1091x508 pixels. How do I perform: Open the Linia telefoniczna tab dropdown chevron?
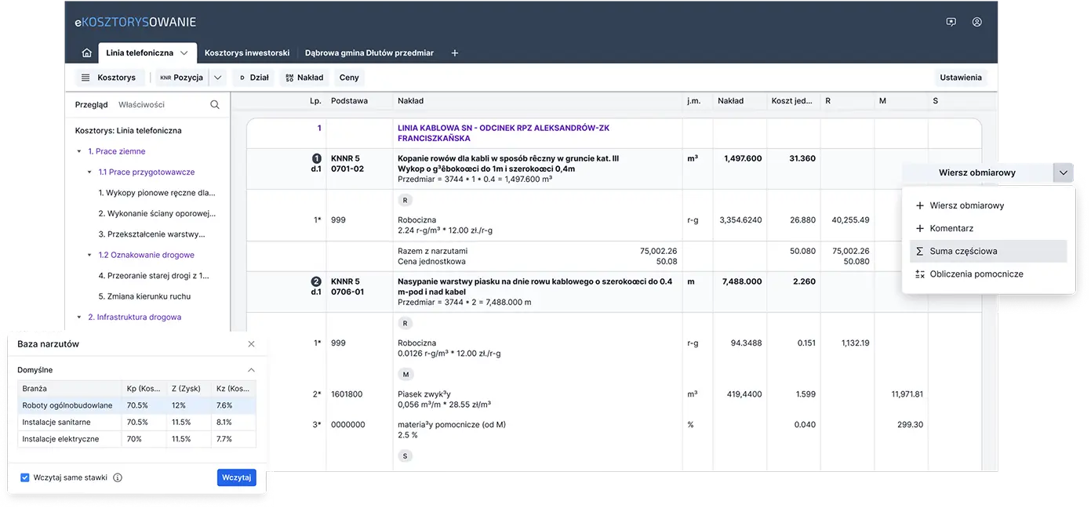tap(184, 53)
